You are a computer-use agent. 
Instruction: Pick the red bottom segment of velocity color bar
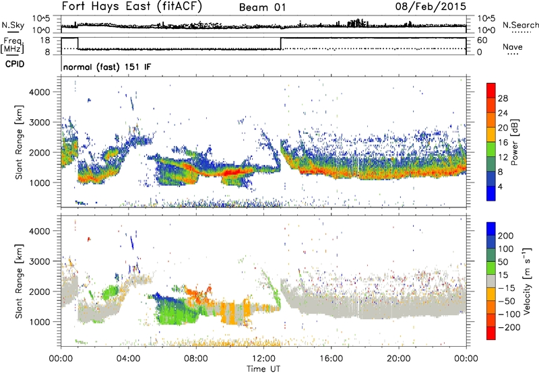coord(491,333)
